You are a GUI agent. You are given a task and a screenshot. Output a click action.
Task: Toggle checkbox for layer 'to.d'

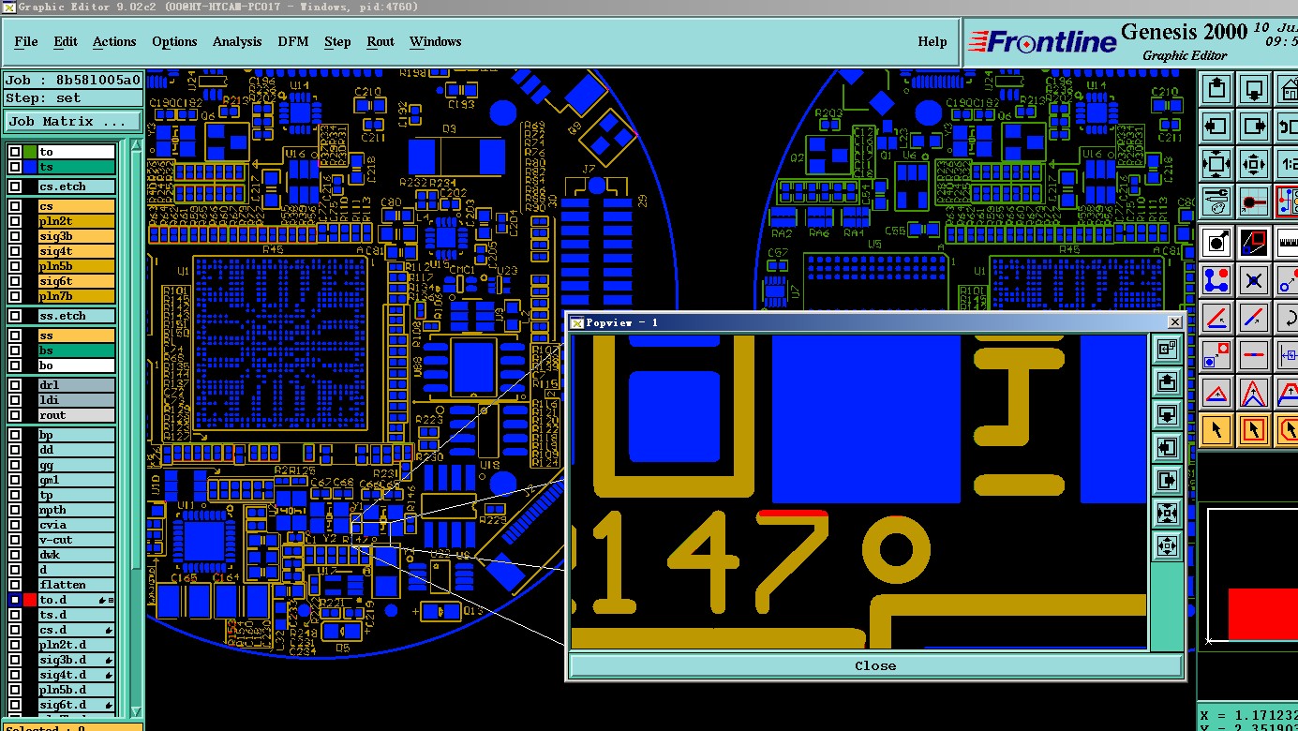(x=15, y=600)
